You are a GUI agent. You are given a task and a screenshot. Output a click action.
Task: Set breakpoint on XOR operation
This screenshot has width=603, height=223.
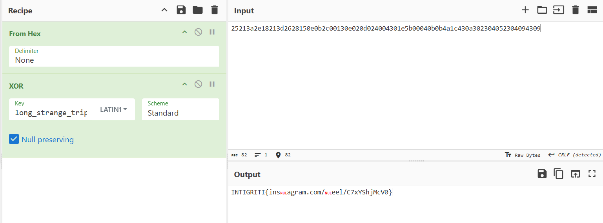point(212,84)
